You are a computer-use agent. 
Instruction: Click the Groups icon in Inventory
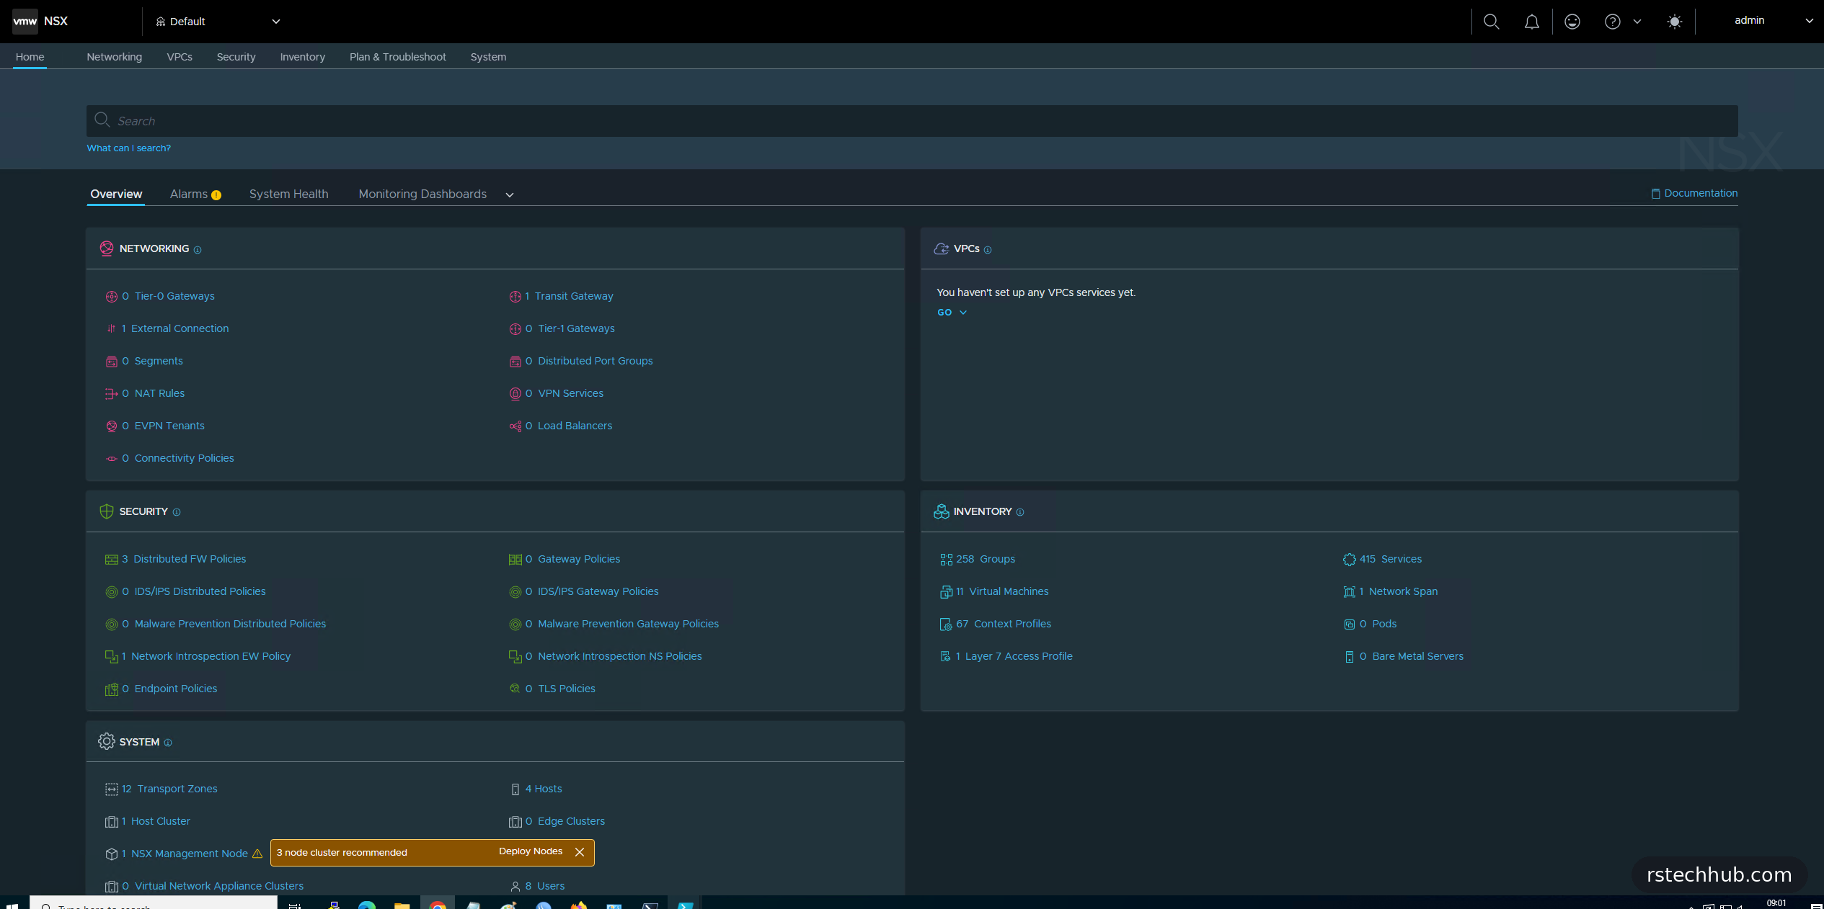click(946, 560)
